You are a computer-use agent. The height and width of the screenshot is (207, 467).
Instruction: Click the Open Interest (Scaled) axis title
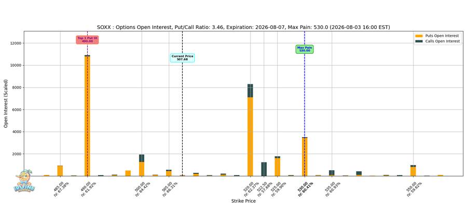[x=6, y=103]
